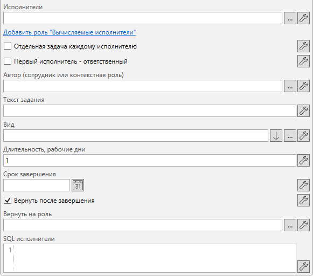Screen dimensions: 313x276
Task: Click wrench icon for Срок завершения row
Action: [x=303, y=185]
